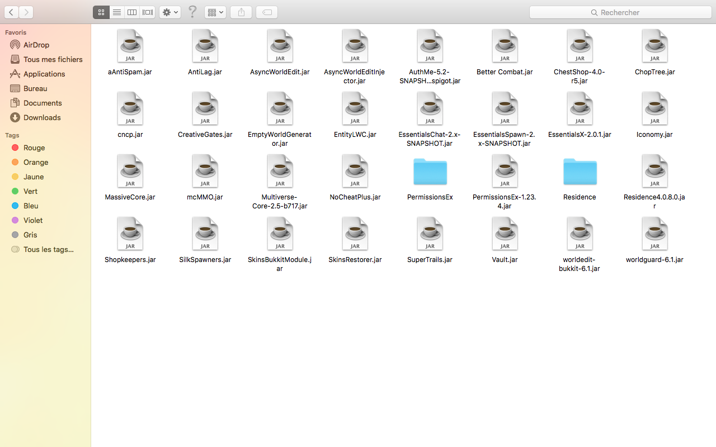
Task: Select the Vault.jar file icon
Action: (505, 234)
